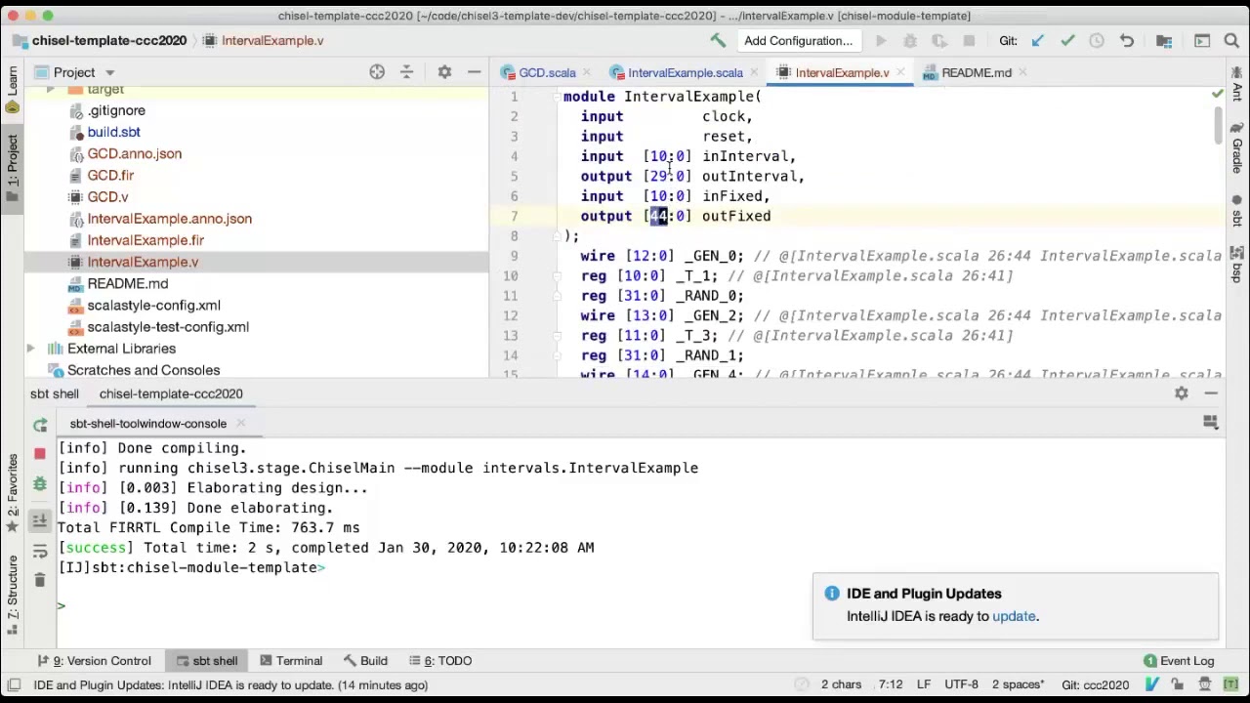Open Git branch ccc2020 menu in status bar
This screenshot has width=1250, height=703.
tap(1095, 684)
